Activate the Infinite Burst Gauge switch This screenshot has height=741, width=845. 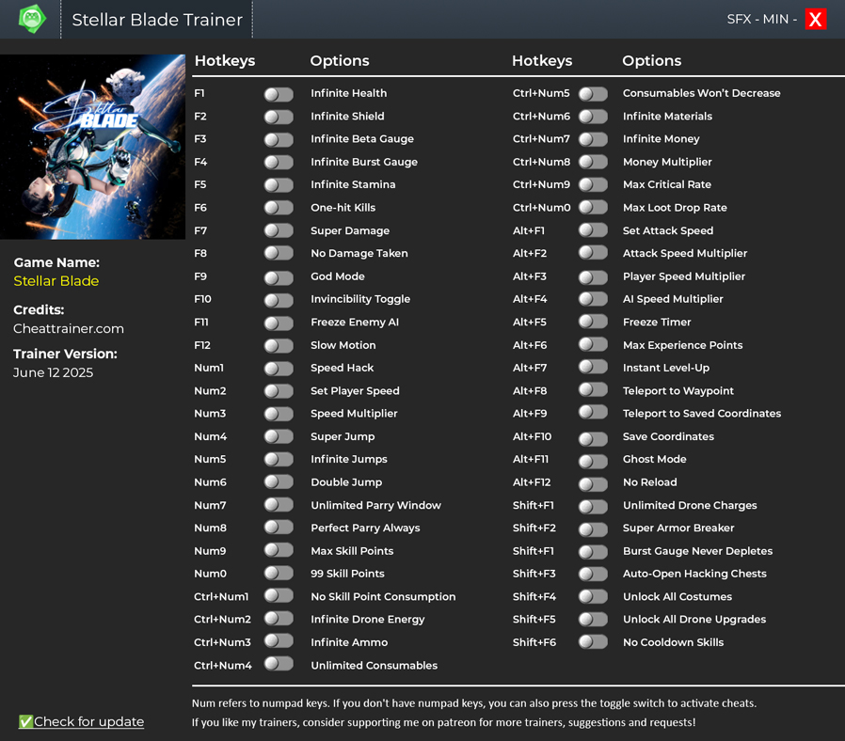279,163
